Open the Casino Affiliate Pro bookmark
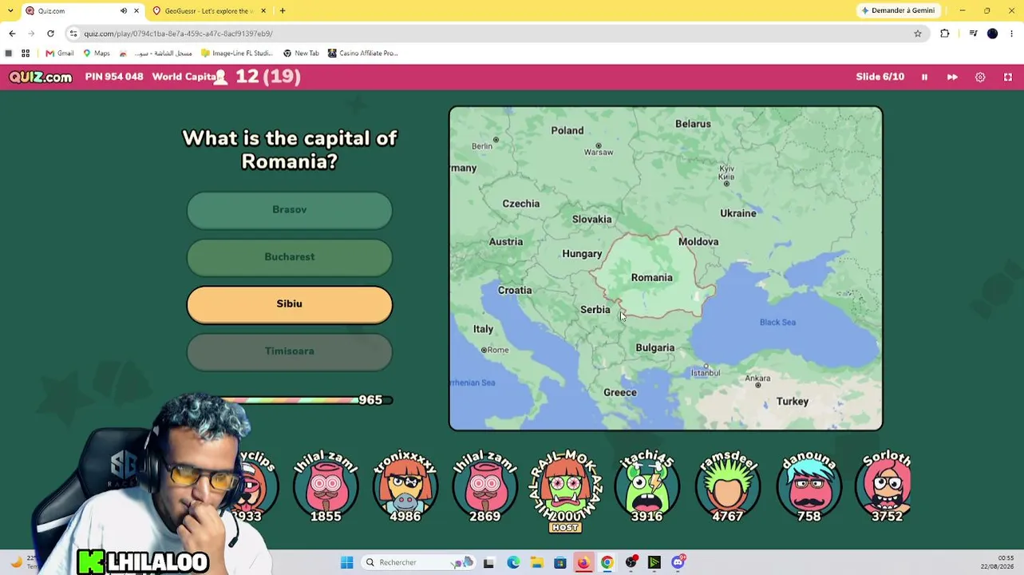 click(362, 54)
